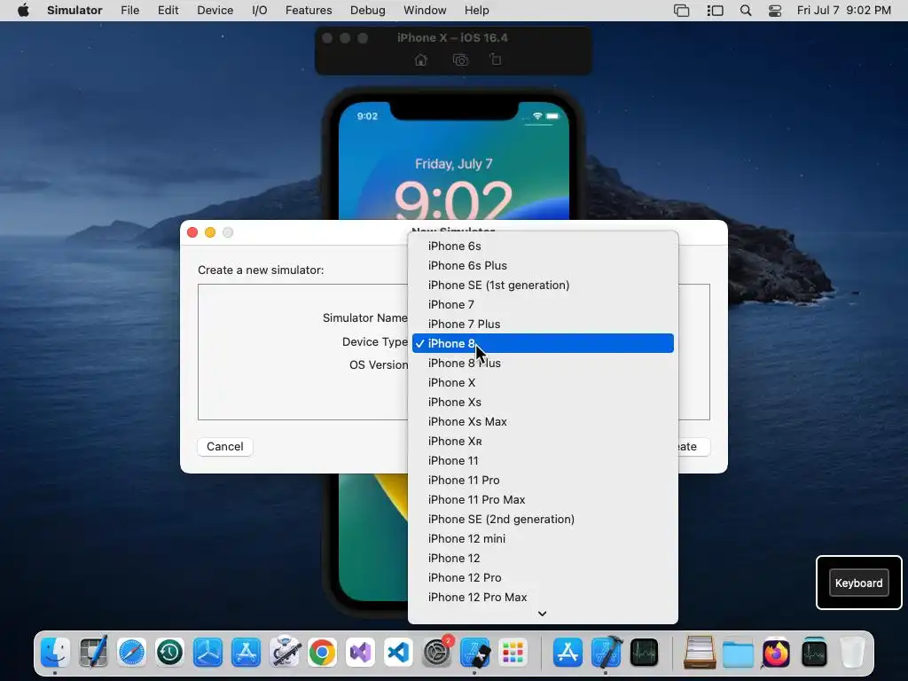Click the Simulator app icon in the dock

[475, 653]
